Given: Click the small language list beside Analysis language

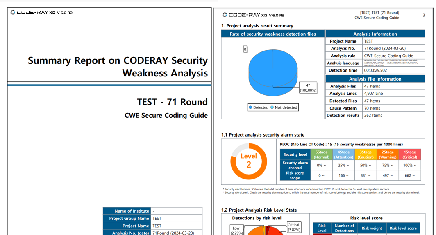Looking at the screenshot, I should 391,63.
